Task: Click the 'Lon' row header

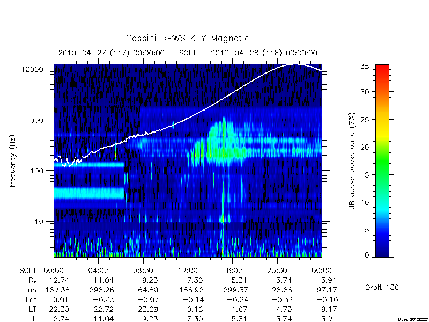Action: coord(30,290)
